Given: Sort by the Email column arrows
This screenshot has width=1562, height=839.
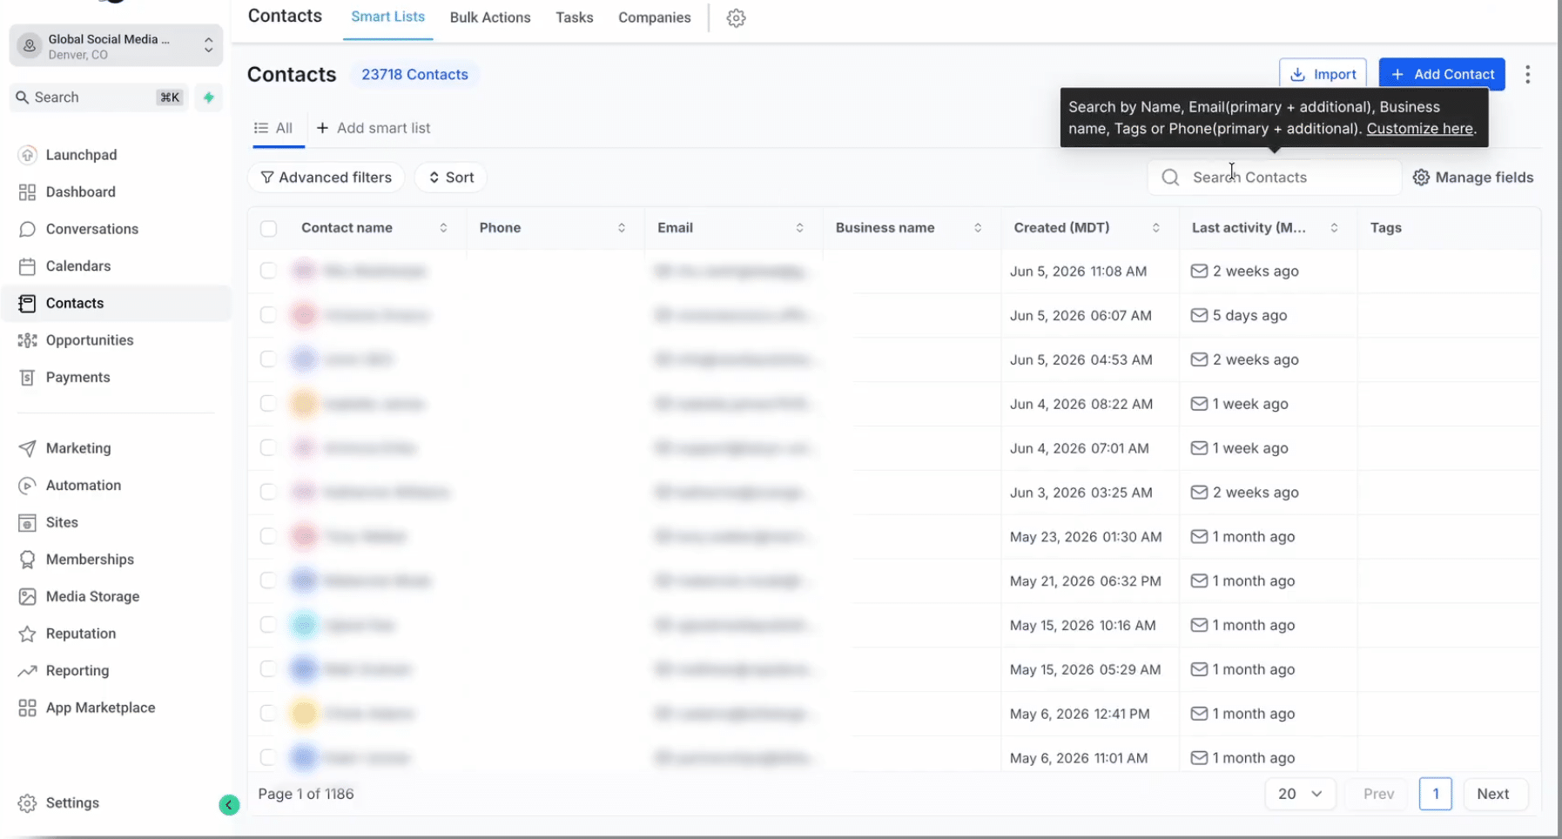Looking at the screenshot, I should click(x=799, y=228).
